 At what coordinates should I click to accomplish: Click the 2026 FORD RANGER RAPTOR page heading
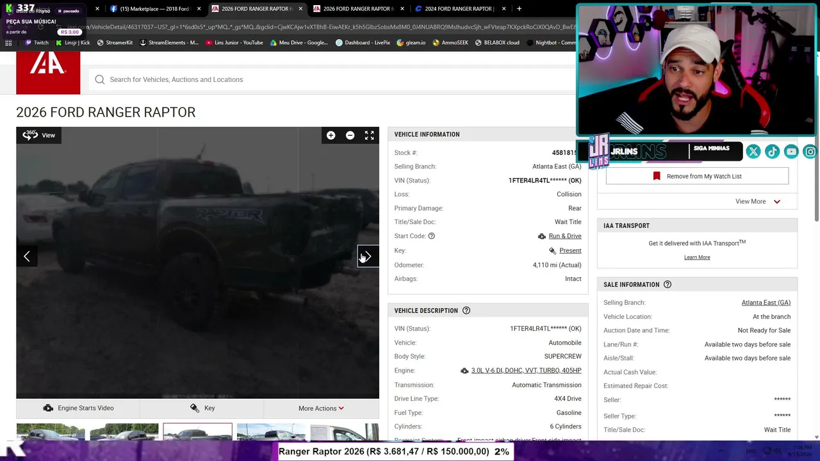pos(106,112)
